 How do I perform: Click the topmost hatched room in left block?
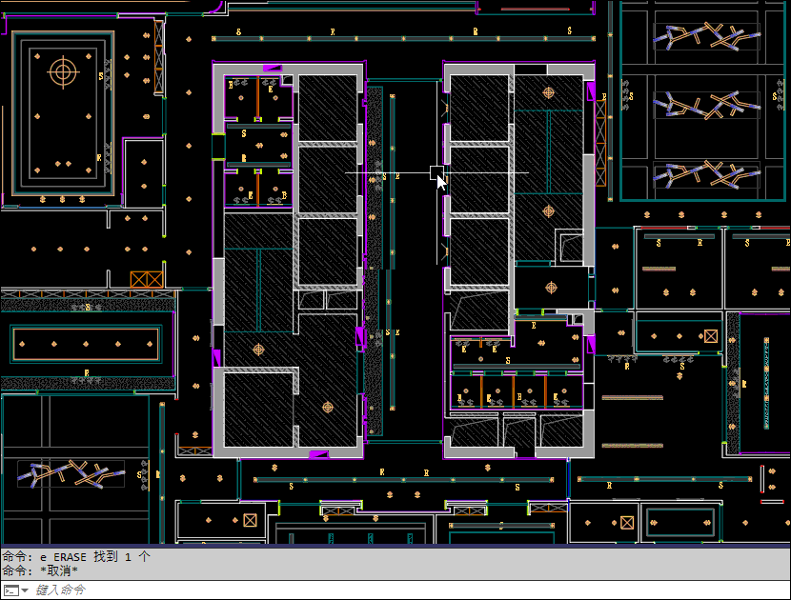327,108
